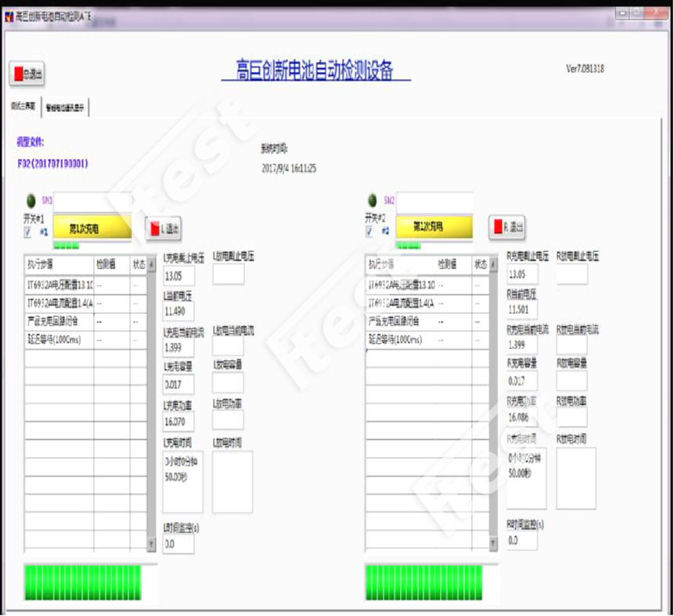Click the red 总退出 exit-all button
The height and width of the screenshot is (616, 674).
27,74
